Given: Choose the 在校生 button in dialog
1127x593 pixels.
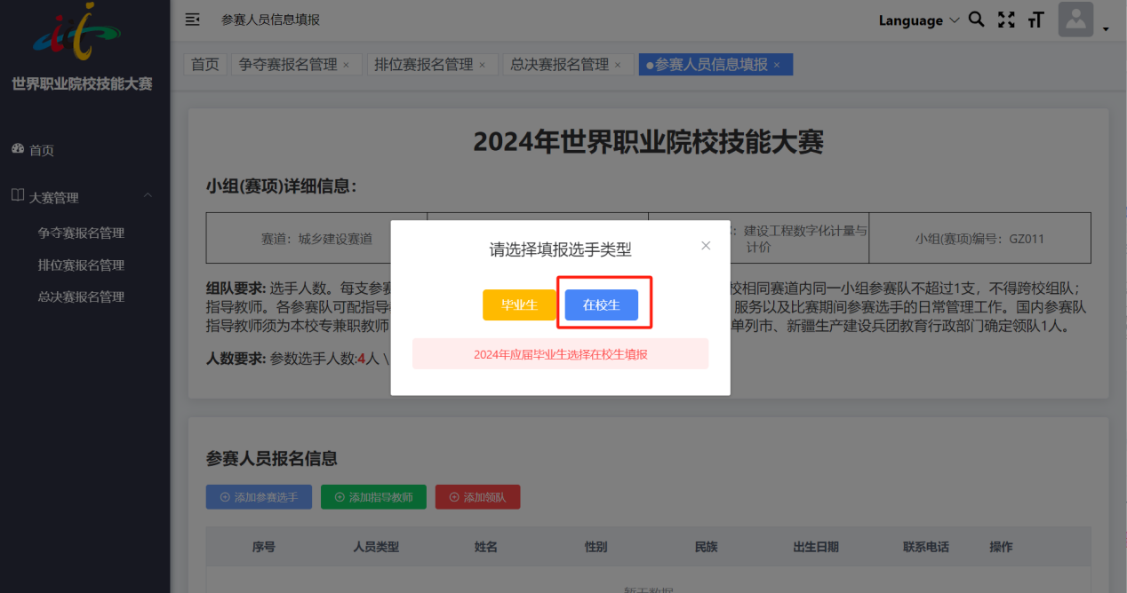Looking at the screenshot, I should click(x=602, y=304).
